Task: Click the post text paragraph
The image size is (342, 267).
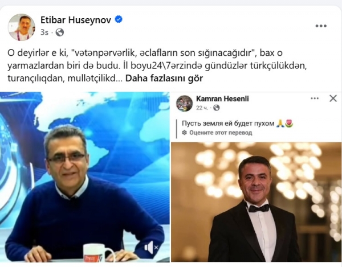Action: point(157,65)
